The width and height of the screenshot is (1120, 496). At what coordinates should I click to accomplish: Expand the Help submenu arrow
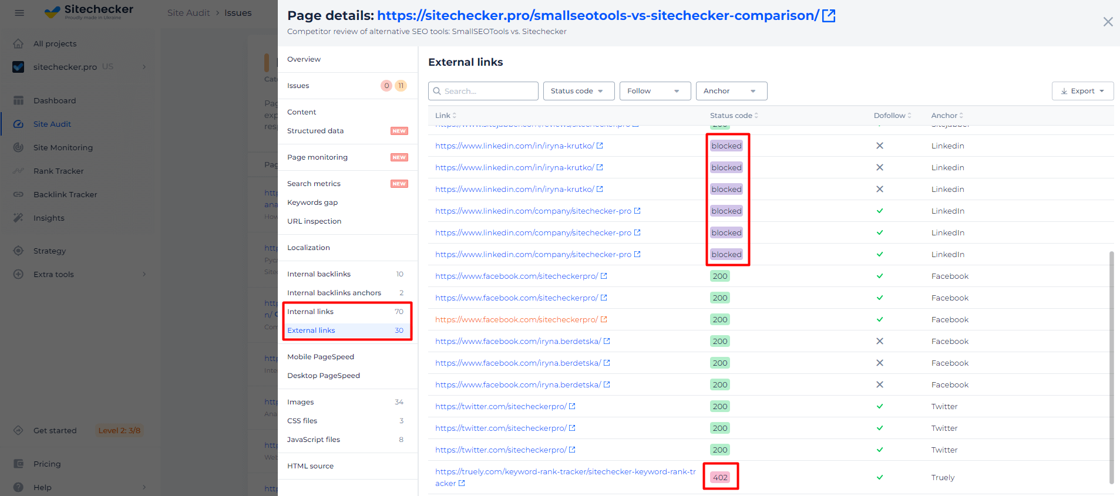(x=144, y=487)
